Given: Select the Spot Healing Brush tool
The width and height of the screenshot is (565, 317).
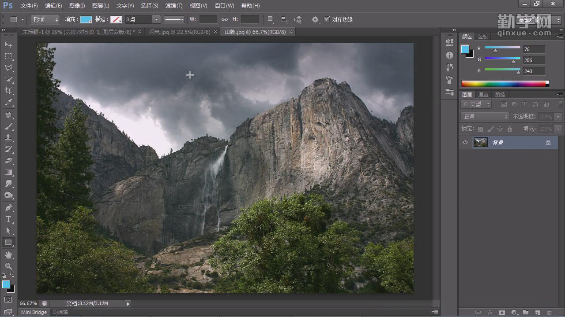Looking at the screenshot, I should (x=8, y=115).
